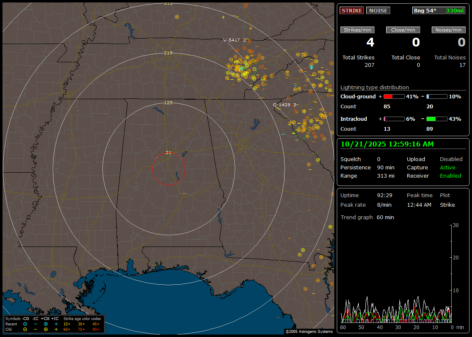Click the old positive cloud-ground legend symbol
The image size is (472, 337).
click(46, 329)
